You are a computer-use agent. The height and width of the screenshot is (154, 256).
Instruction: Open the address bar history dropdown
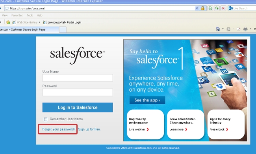[197, 8]
